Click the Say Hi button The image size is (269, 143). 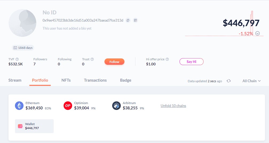point(191,62)
